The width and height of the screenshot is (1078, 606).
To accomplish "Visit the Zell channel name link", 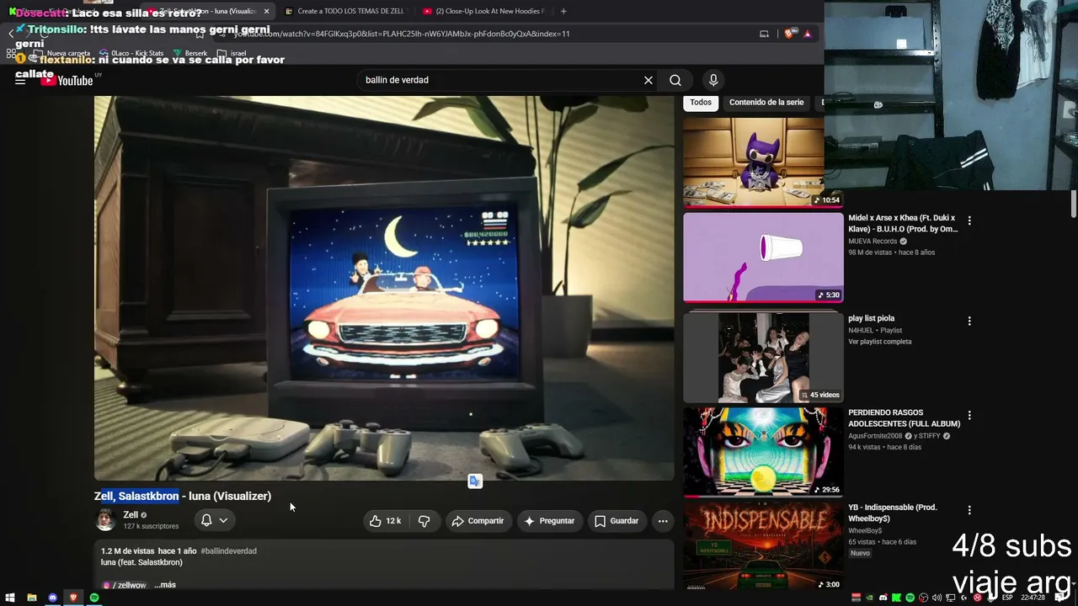I will tap(131, 515).
